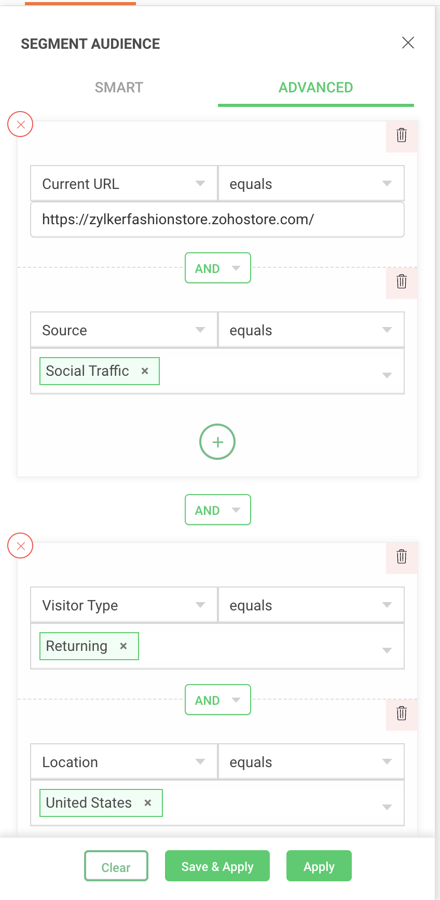Viewport: 440px width, 900px height.
Task: Open the Source field dropdown
Action: tap(123, 330)
